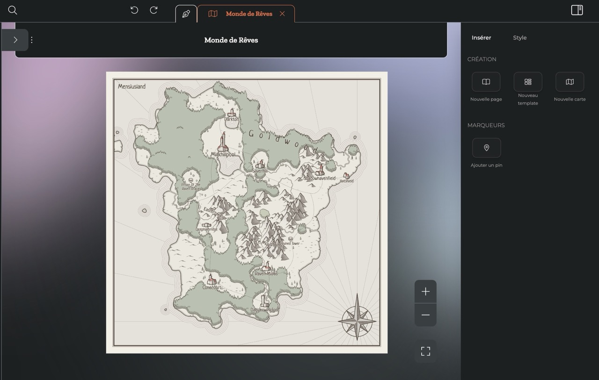This screenshot has width=599, height=380.
Task: Redo the last undone action
Action: click(153, 10)
